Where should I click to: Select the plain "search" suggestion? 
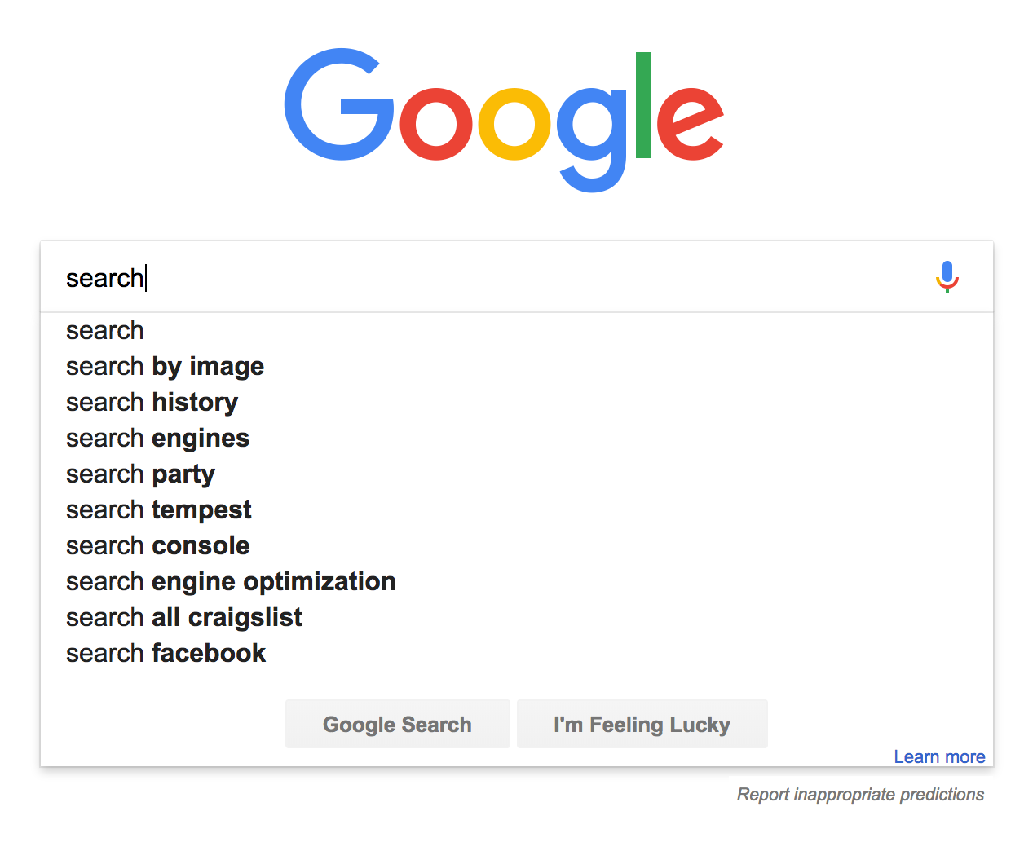(x=105, y=331)
